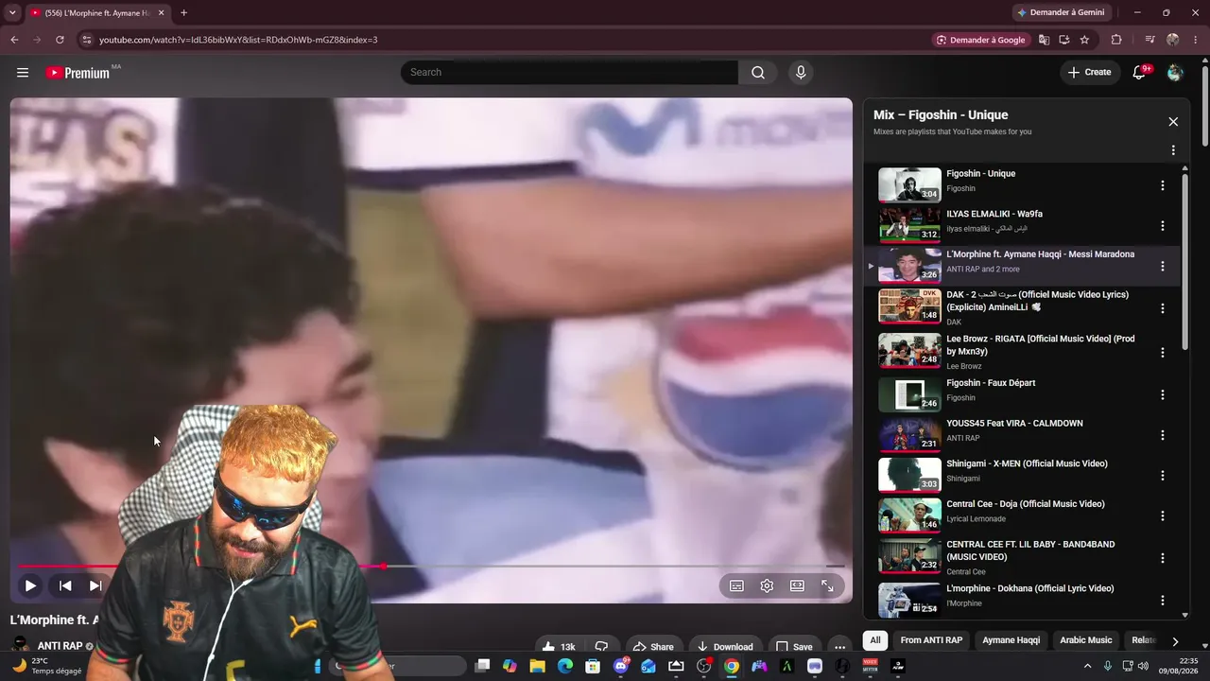Open video player settings gear
1210x681 pixels.
[x=767, y=586]
